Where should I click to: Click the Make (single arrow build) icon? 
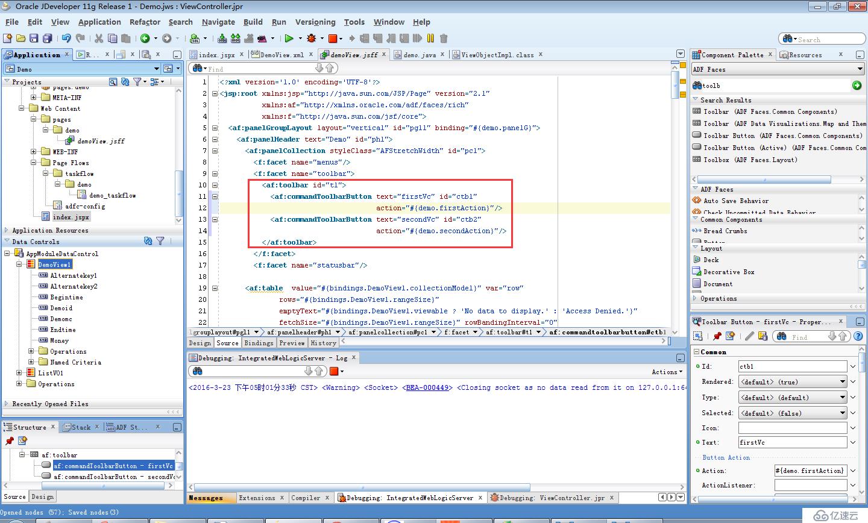(222, 39)
